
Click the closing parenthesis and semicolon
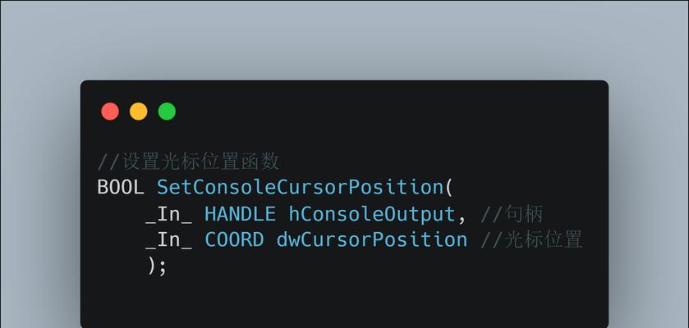158,266
